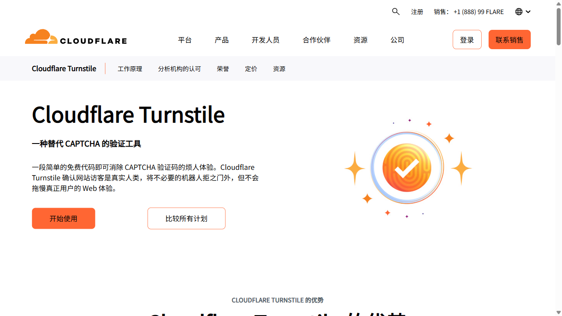Expand the language selector chevron
The width and height of the screenshot is (562, 316).
[528, 12]
